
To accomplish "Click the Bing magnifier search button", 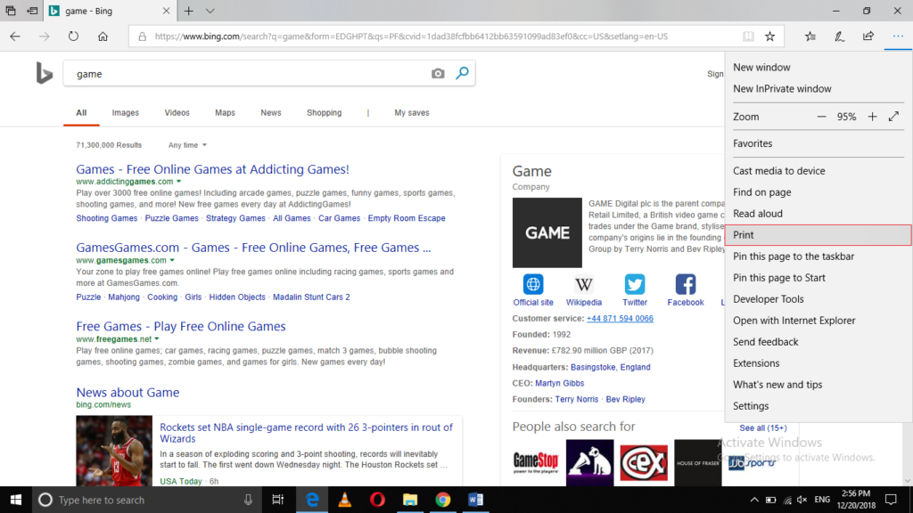I will click(x=463, y=73).
